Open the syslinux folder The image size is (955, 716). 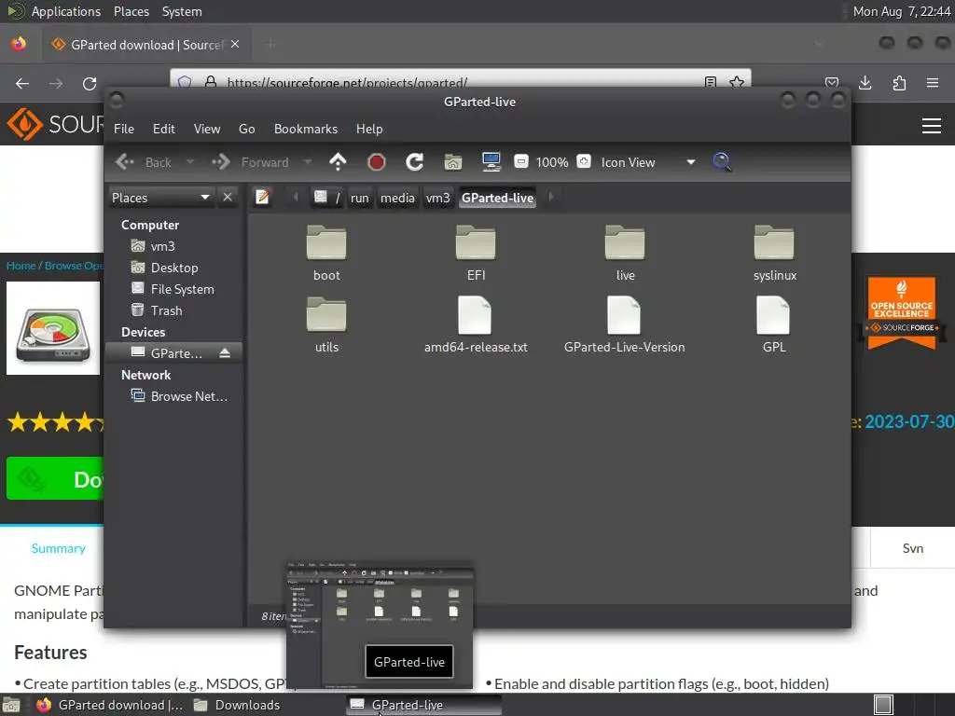775,254
